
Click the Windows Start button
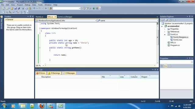(x=4, y=106)
